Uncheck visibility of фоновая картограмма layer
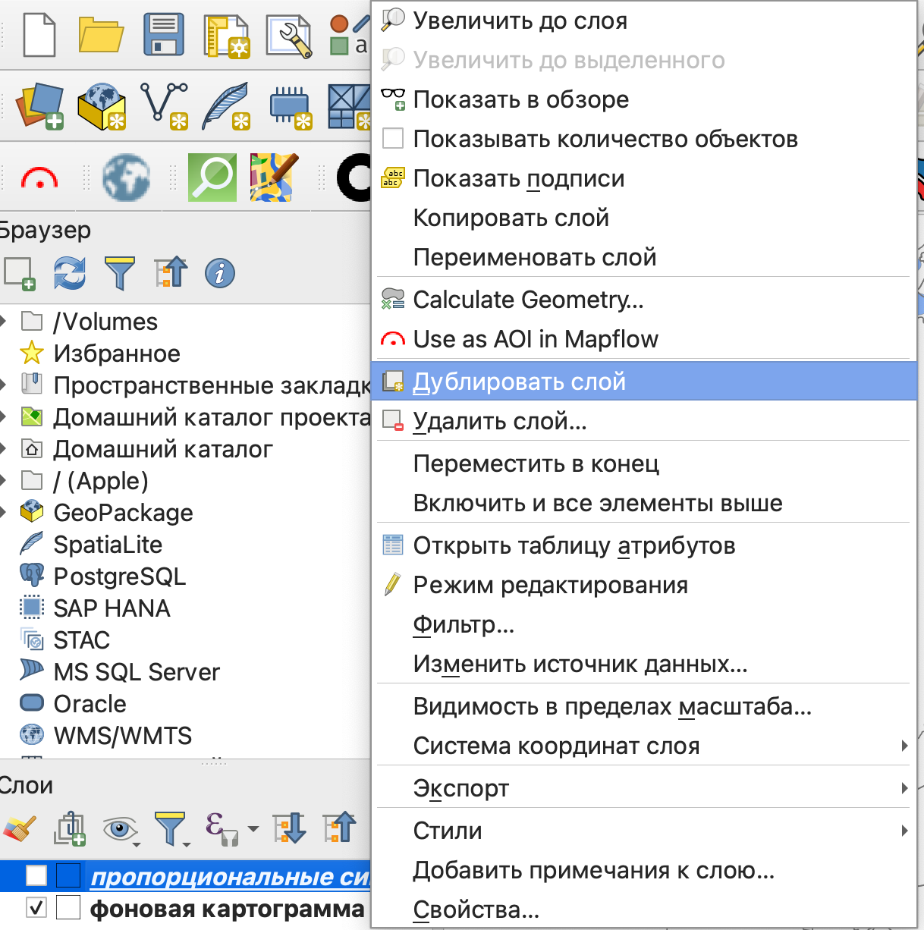924x930 pixels. tap(36, 907)
